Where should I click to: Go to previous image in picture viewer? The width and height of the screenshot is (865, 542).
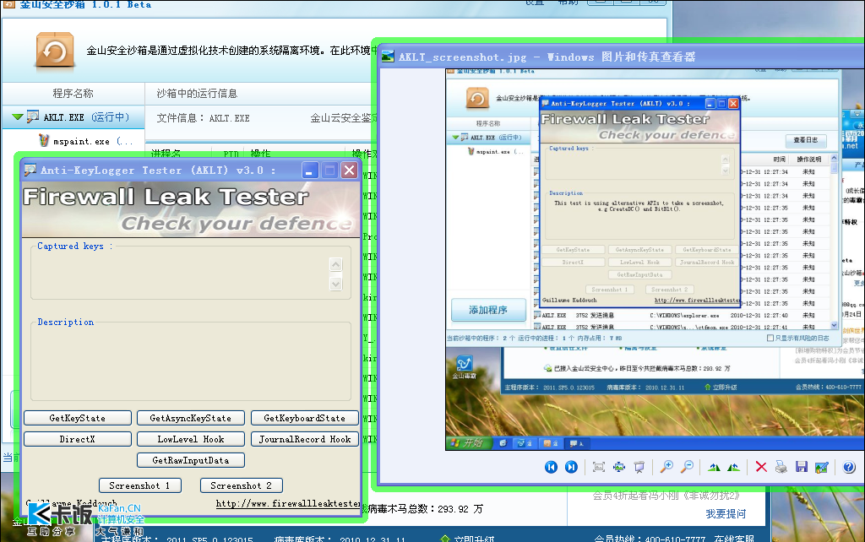point(551,467)
